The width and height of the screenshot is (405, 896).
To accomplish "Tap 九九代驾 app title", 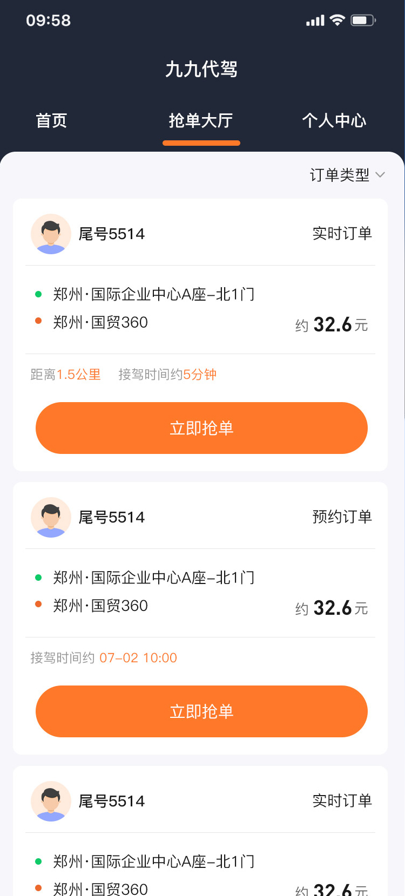I will (x=201, y=69).
